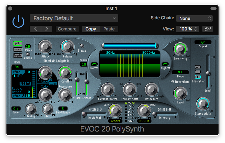Enable poly mode
This screenshot has width=225, height=143.
[x=18, y=43]
